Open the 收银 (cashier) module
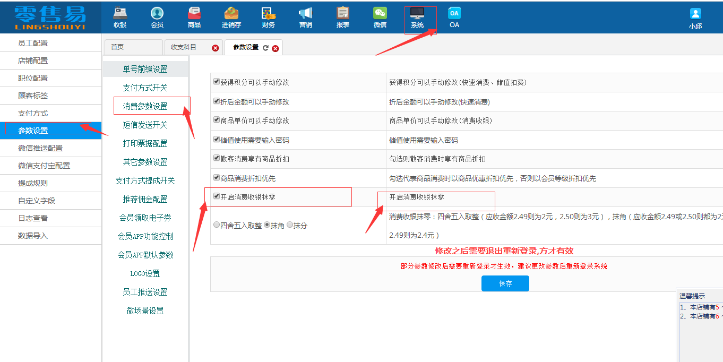The image size is (723, 362). [x=120, y=18]
